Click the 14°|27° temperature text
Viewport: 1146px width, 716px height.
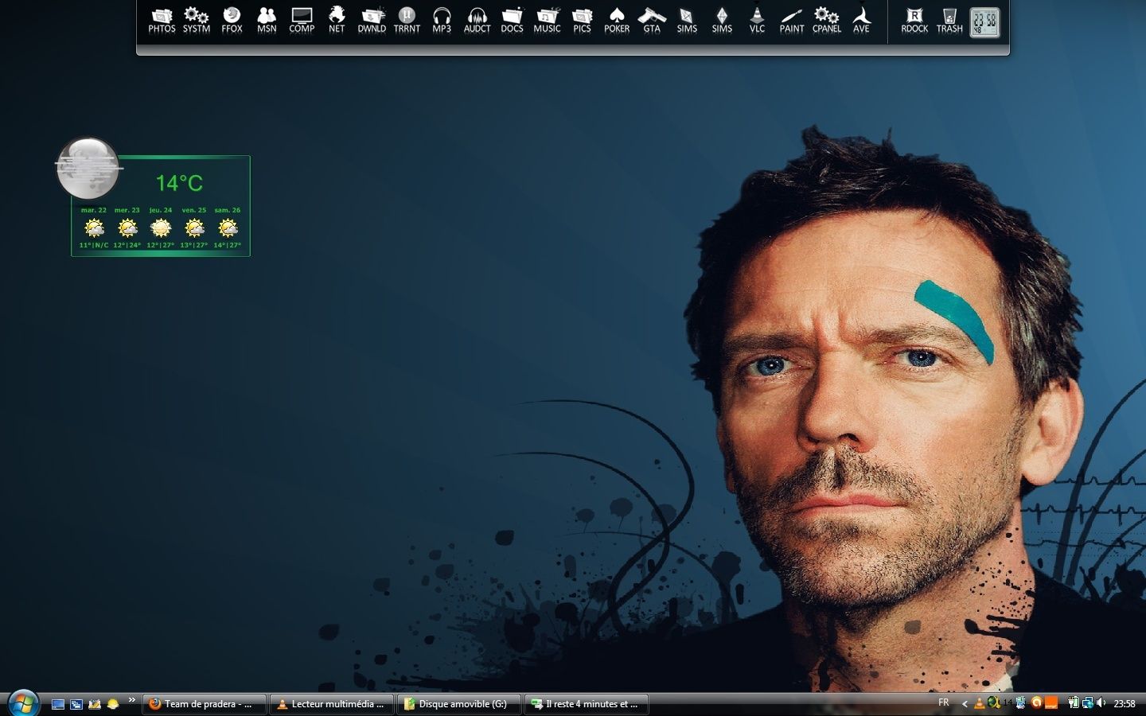click(228, 245)
